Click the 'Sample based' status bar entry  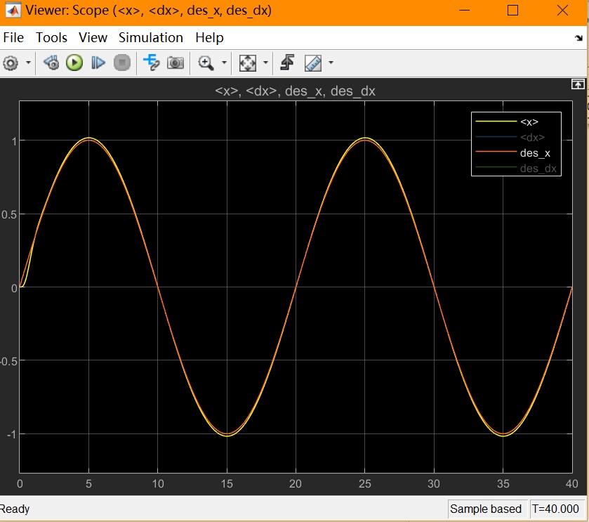point(486,509)
